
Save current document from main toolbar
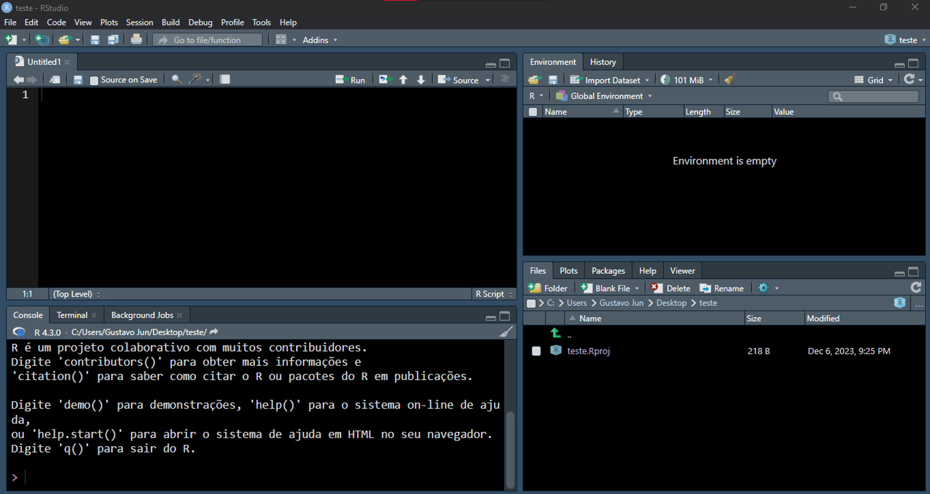tap(95, 40)
